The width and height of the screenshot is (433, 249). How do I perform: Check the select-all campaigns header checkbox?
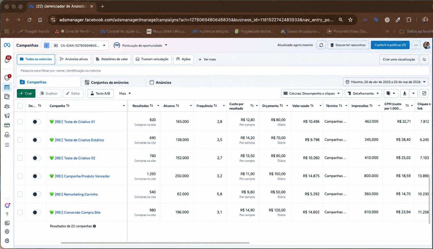tap(20, 106)
